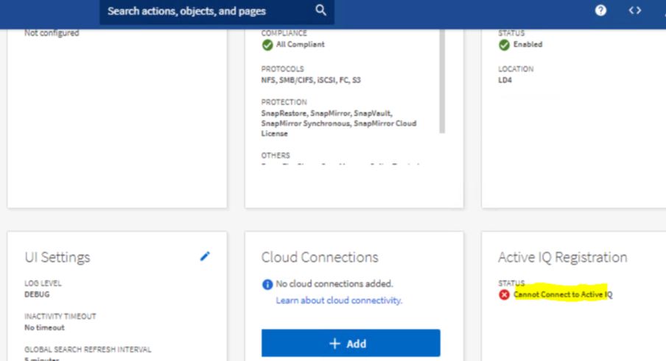Click the Cloud Connections card heading
666x361 pixels.
click(320, 257)
